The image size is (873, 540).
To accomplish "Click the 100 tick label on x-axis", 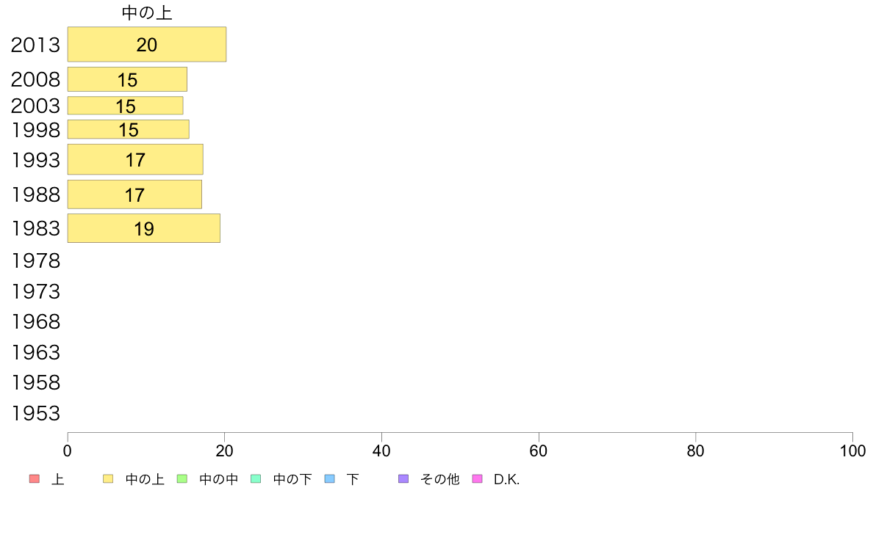I will [x=852, y=451].
